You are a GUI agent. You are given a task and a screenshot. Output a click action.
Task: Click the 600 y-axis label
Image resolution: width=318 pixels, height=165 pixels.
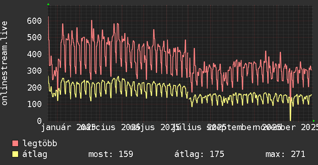34,21
